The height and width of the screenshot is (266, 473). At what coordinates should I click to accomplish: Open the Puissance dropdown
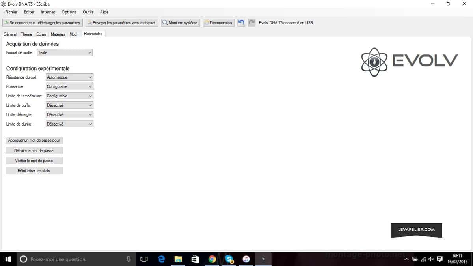click(x=70, y=86)
